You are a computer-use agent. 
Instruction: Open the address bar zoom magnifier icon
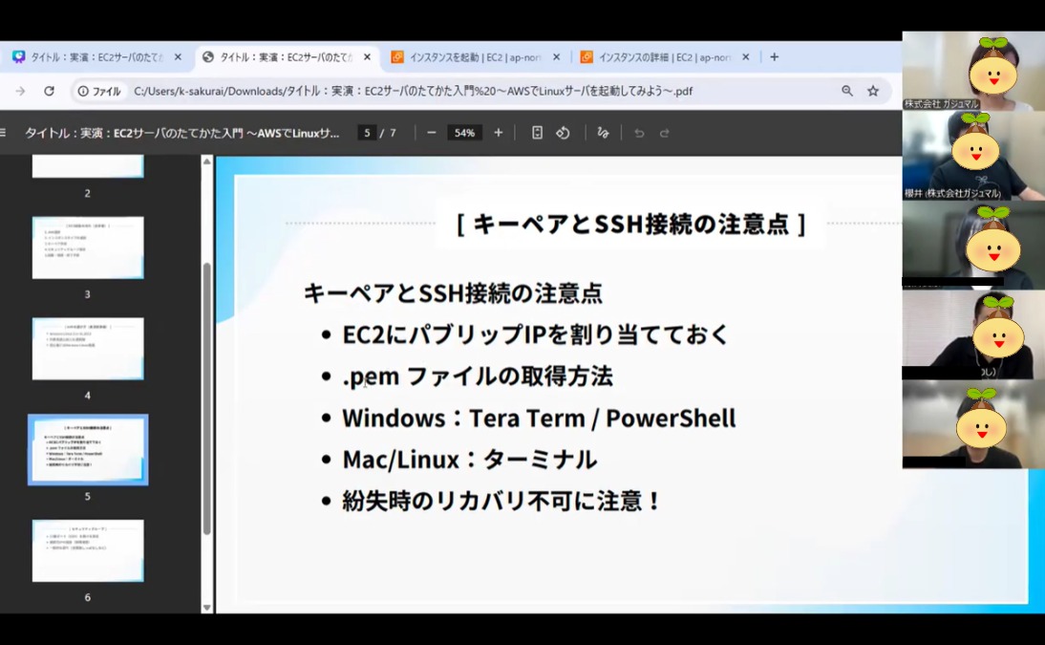click(846, 91)
